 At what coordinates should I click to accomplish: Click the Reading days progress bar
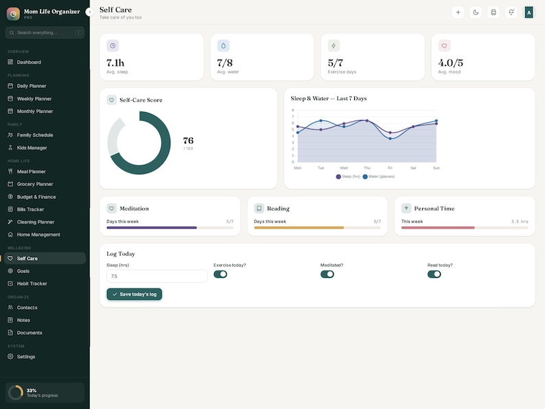tap(317, 228)
